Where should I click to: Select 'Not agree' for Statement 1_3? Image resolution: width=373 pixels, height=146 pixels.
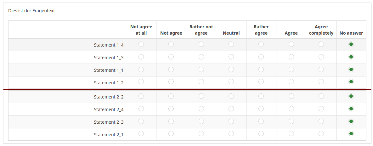[171, 57]
